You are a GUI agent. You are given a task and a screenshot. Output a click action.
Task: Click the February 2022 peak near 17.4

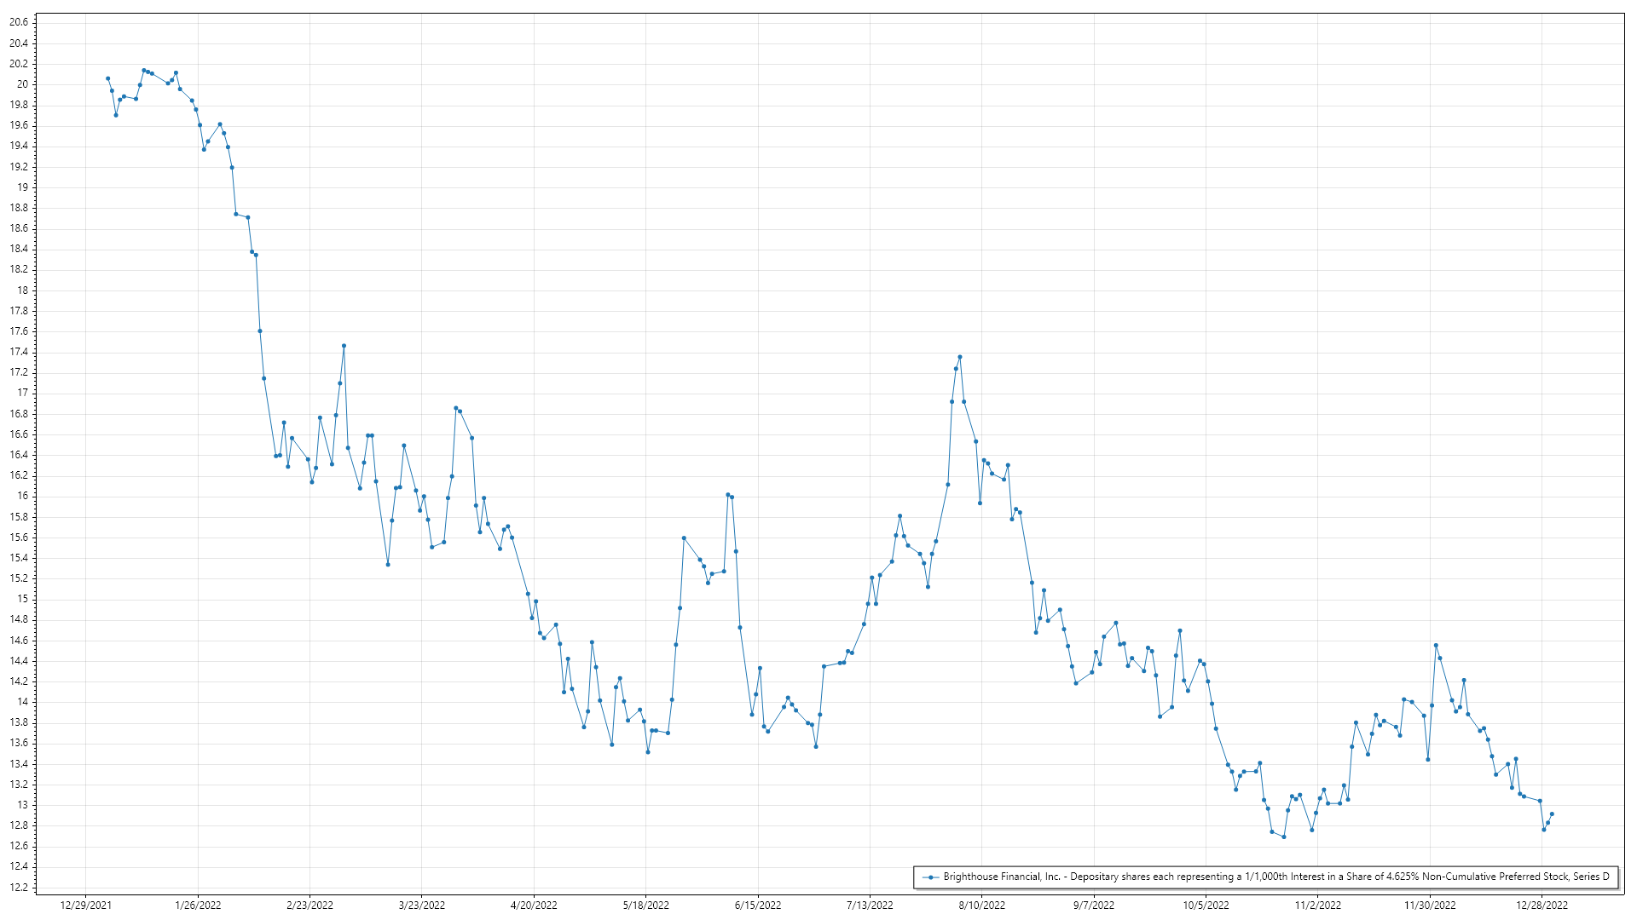[x=344, y=346]
